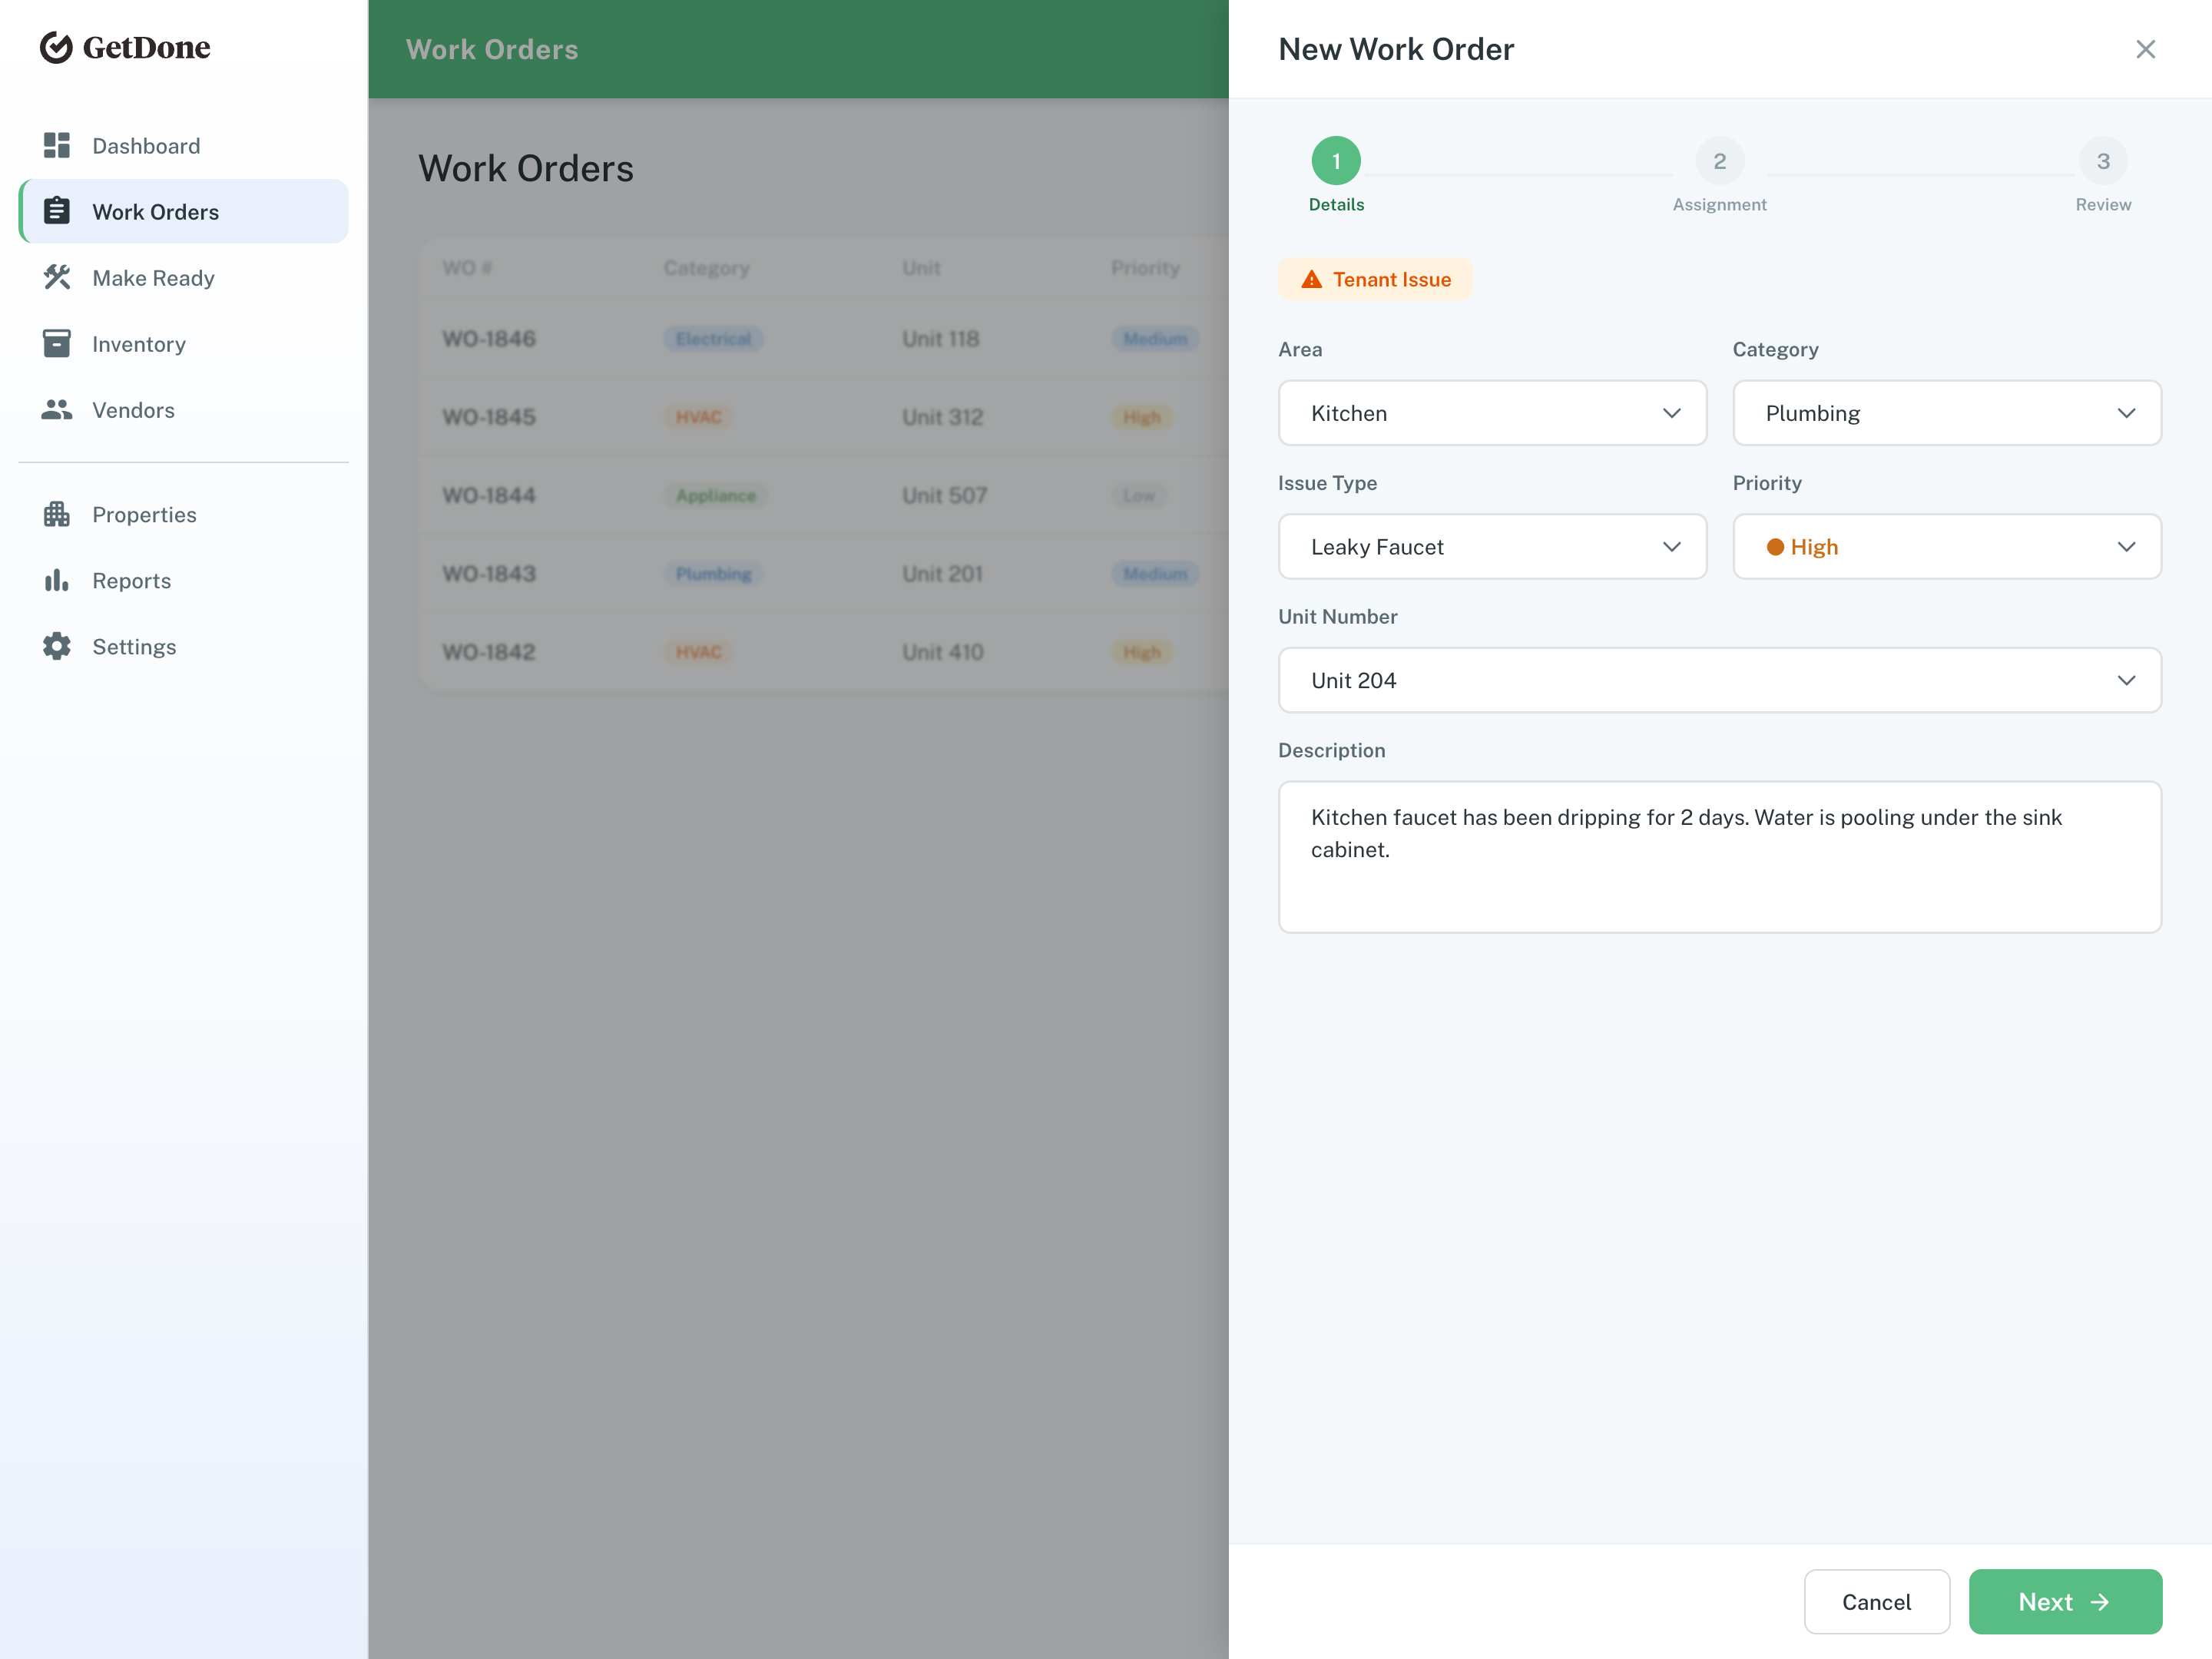Click the Next button
The width and height of the screenshot is (2212, 1659).
[x=2065, y=1601]
